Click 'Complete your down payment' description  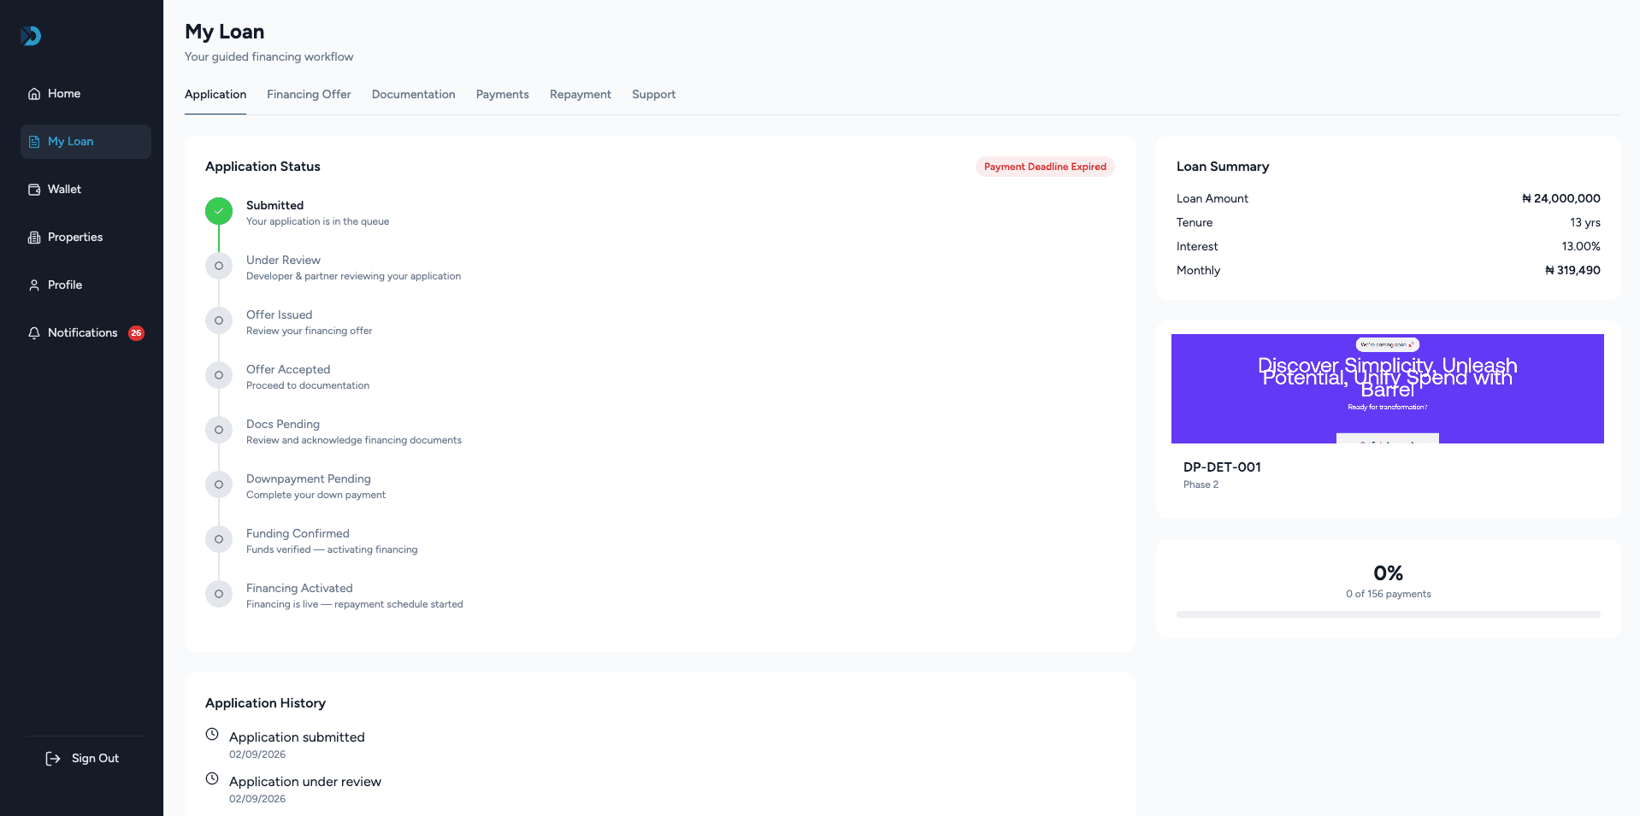pyautogui.click(x=316, y=495)
